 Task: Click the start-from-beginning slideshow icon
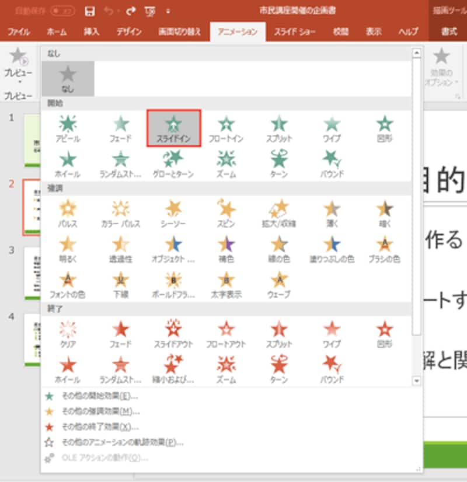point(149,12)
